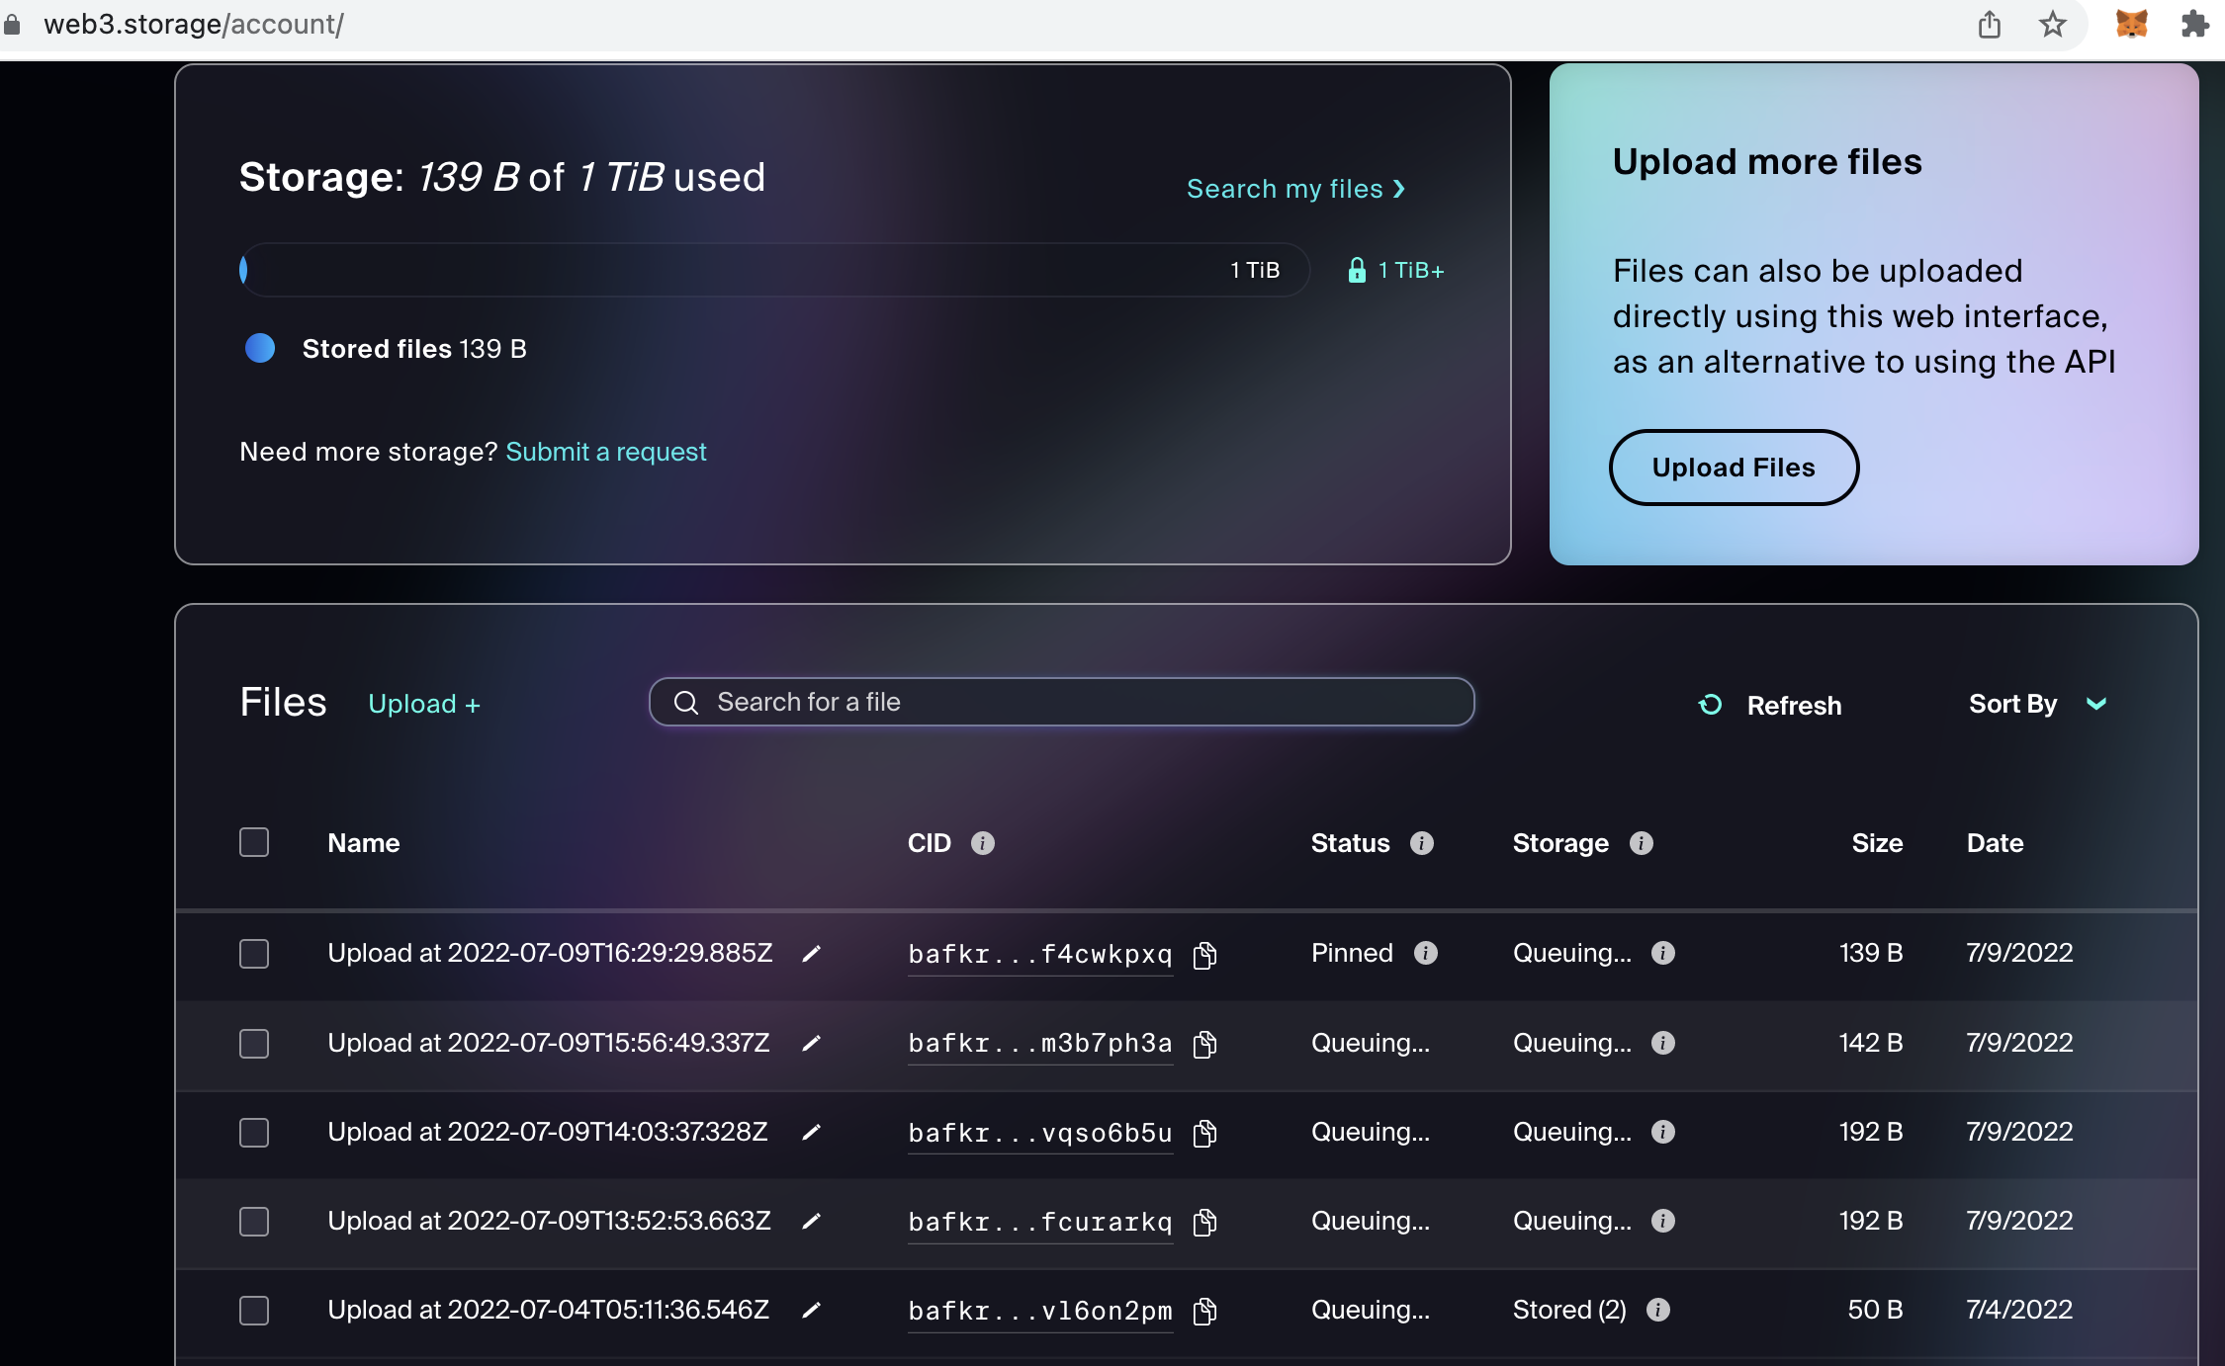Open the Submit a request link
This screenshot has width=2225, height=1366.
(605, 452)
